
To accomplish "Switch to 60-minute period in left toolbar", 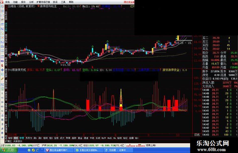I will click(2, 107).
